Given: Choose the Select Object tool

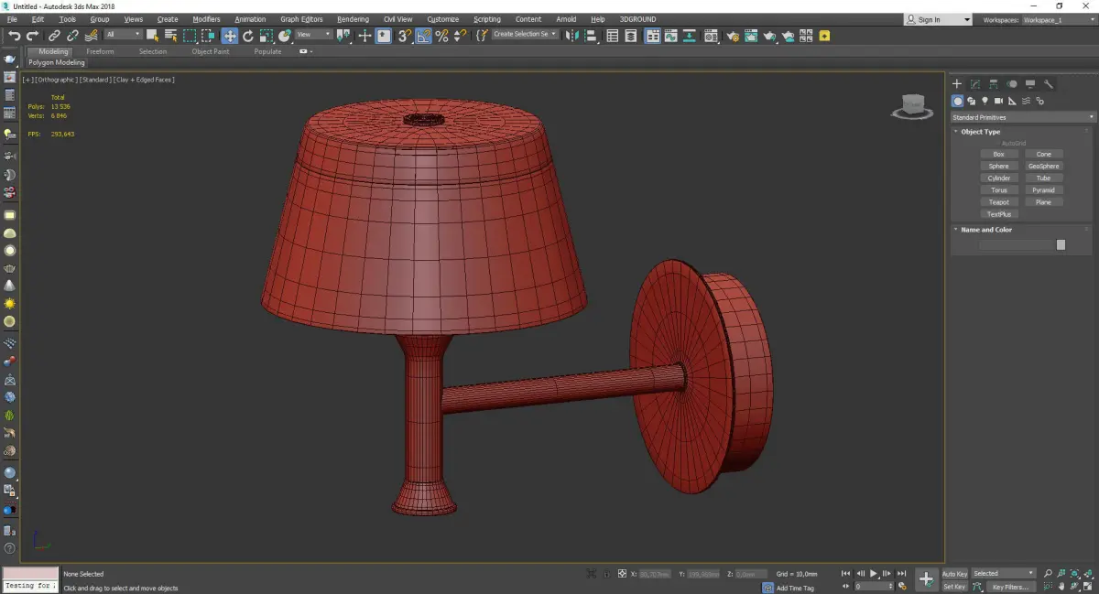Looking at the screenshot, I should point(152,36).
